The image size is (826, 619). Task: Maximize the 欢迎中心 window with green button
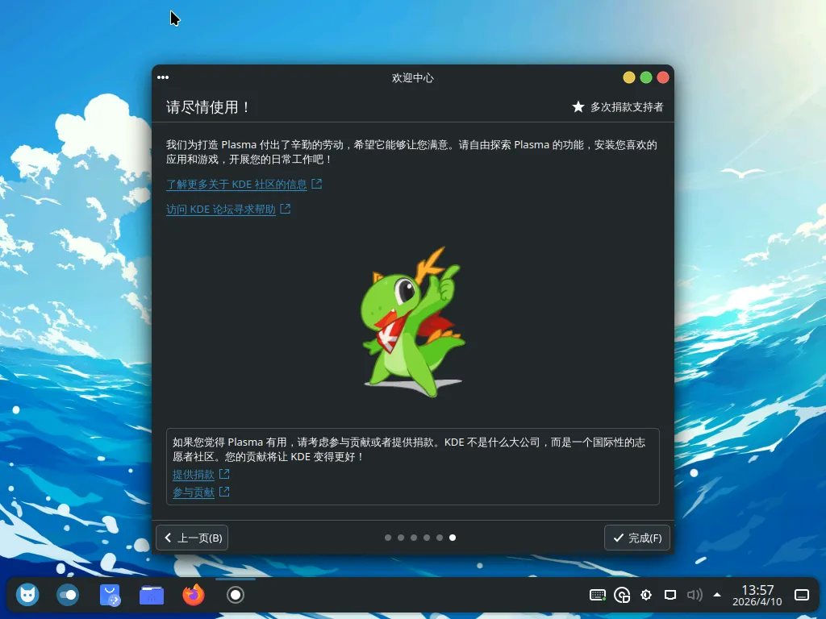[646, 77]
